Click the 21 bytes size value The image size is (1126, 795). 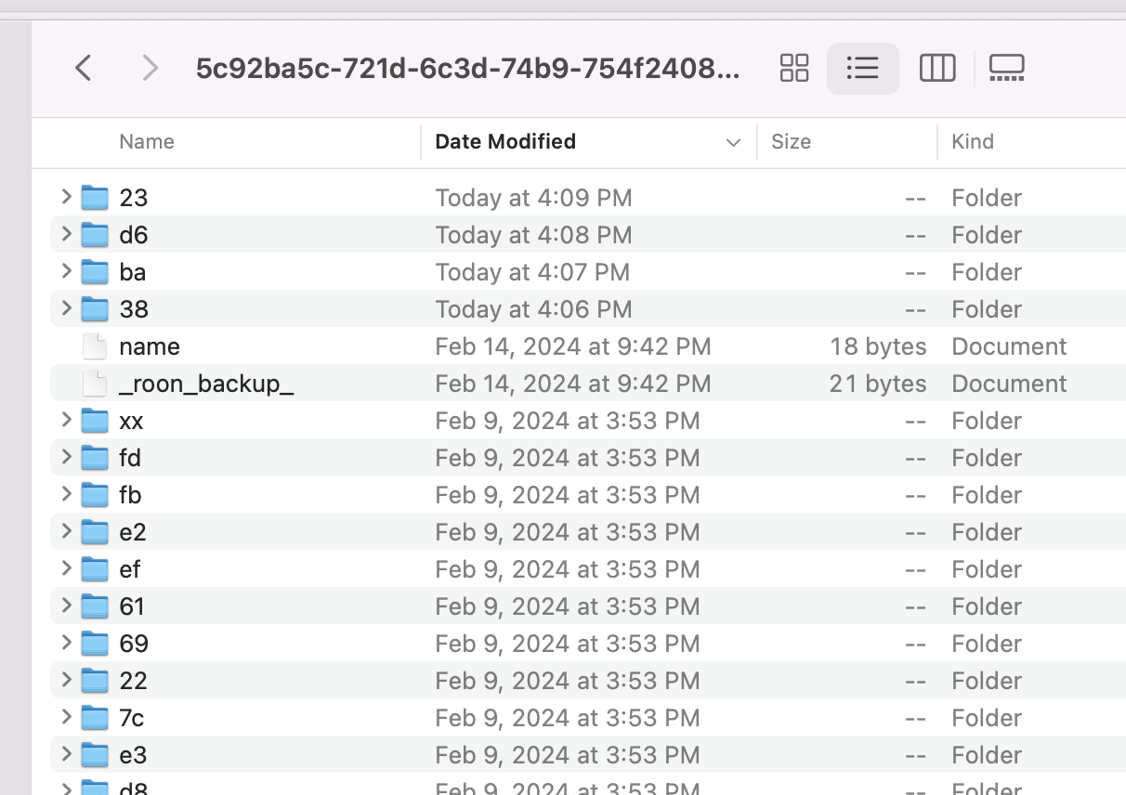click(x=878, y=384)
